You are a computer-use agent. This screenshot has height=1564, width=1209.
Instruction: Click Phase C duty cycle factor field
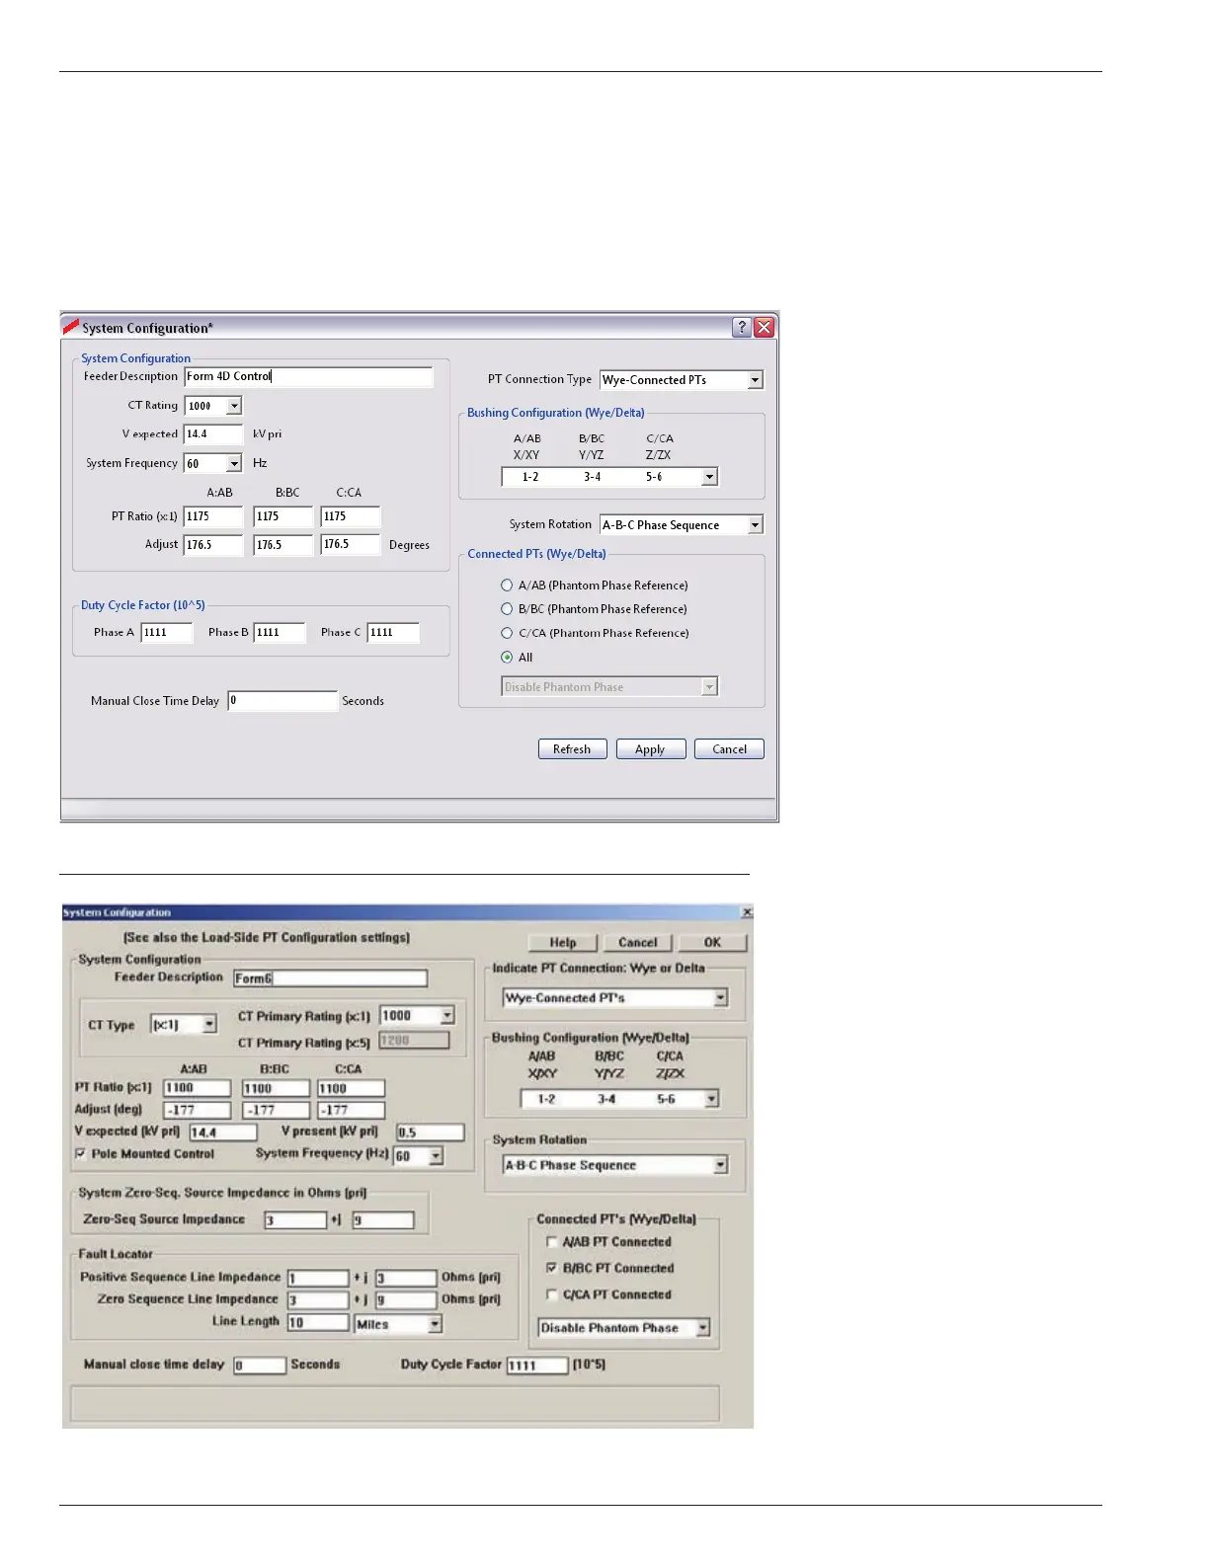pos(393,633)
